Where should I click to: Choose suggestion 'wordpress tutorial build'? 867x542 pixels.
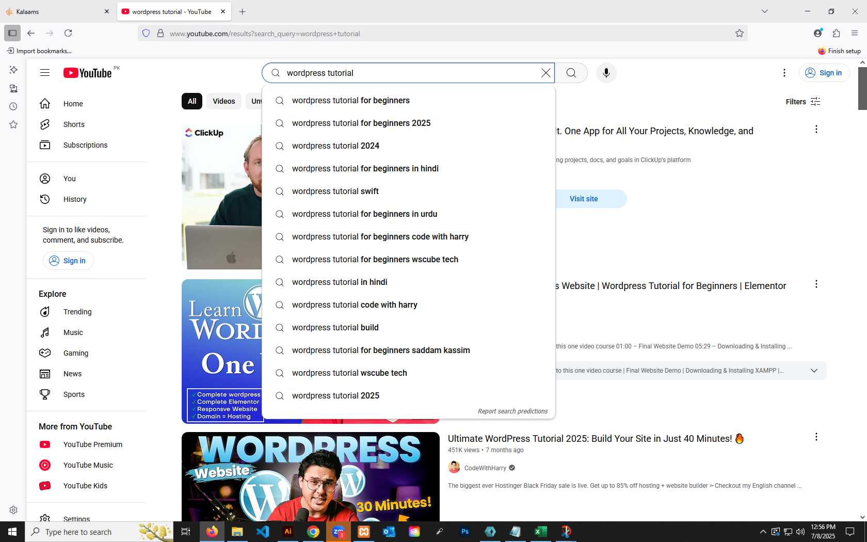point(409,328)
